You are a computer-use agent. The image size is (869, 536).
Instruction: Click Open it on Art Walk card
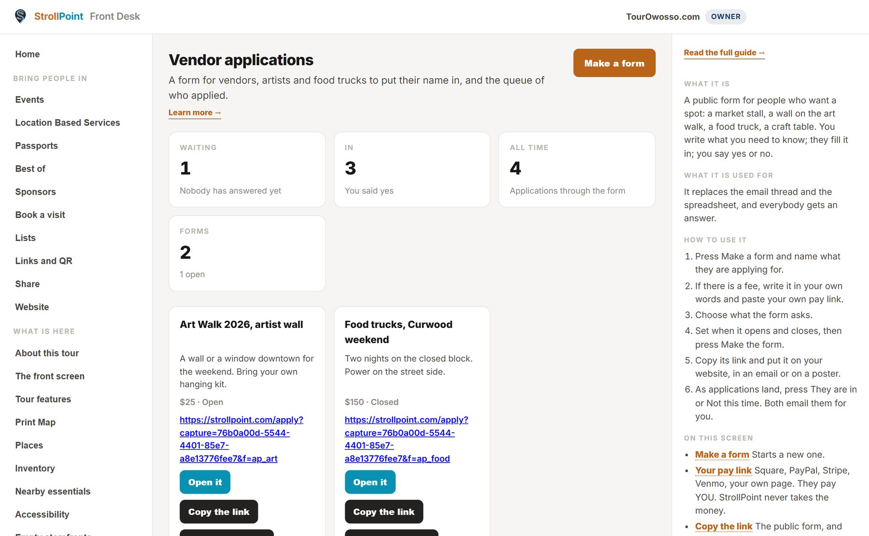pyautogui.click(x=205, y=482)
